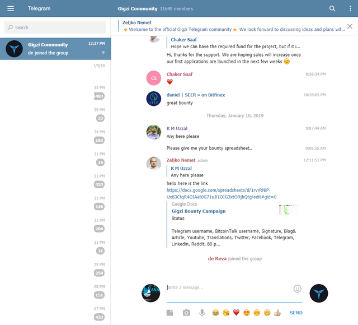Open the three-dot more options menu
Viewport: 358px width, 325px height.
coord(350,9)
